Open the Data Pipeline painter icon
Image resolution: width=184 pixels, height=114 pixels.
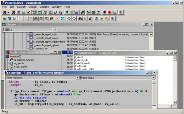click(61, 12)
